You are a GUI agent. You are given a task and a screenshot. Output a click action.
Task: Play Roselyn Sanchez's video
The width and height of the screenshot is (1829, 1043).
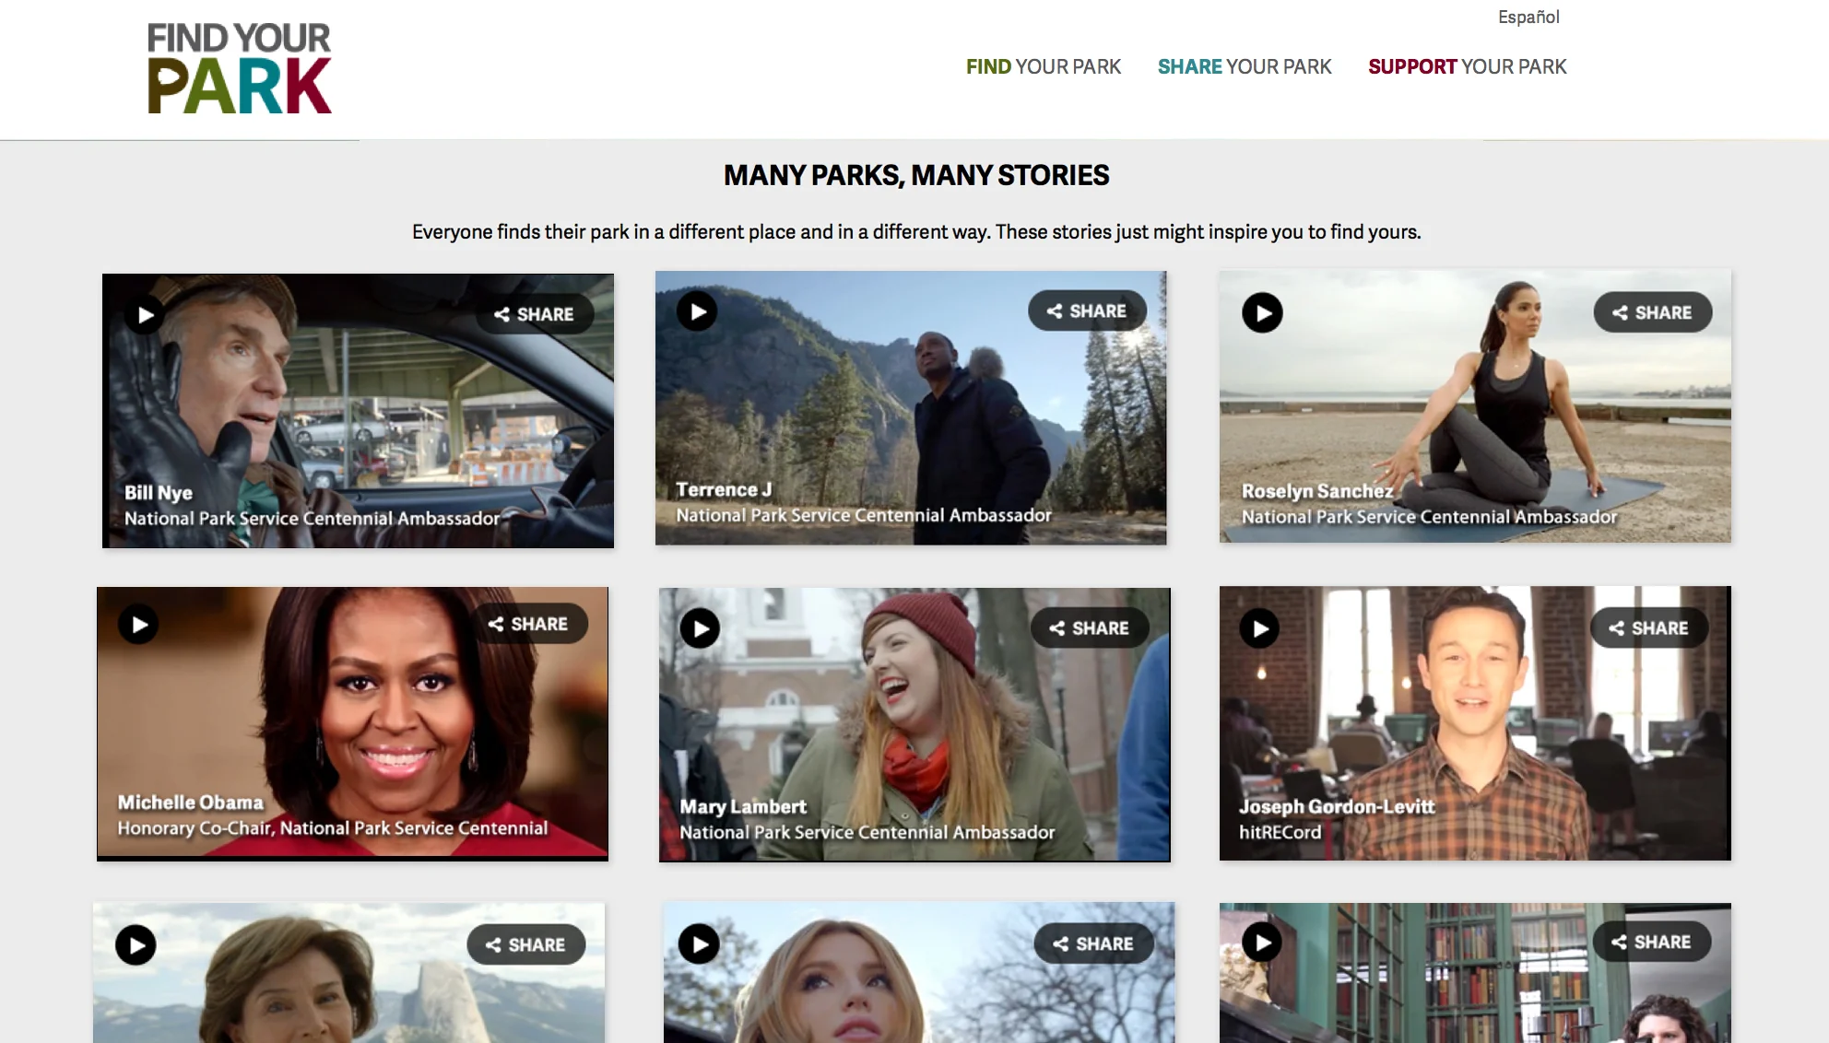pos(1262,313)
